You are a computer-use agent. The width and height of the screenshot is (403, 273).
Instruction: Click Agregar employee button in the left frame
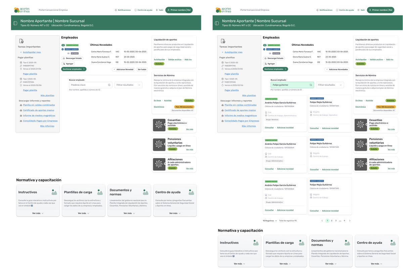click(x=68, y=63)
